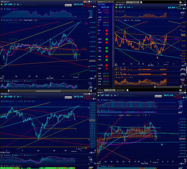Click the color wheel settings icon in the bottom-left chart
This screenshot has height=169, width=187.
click(x=94, y=99)
